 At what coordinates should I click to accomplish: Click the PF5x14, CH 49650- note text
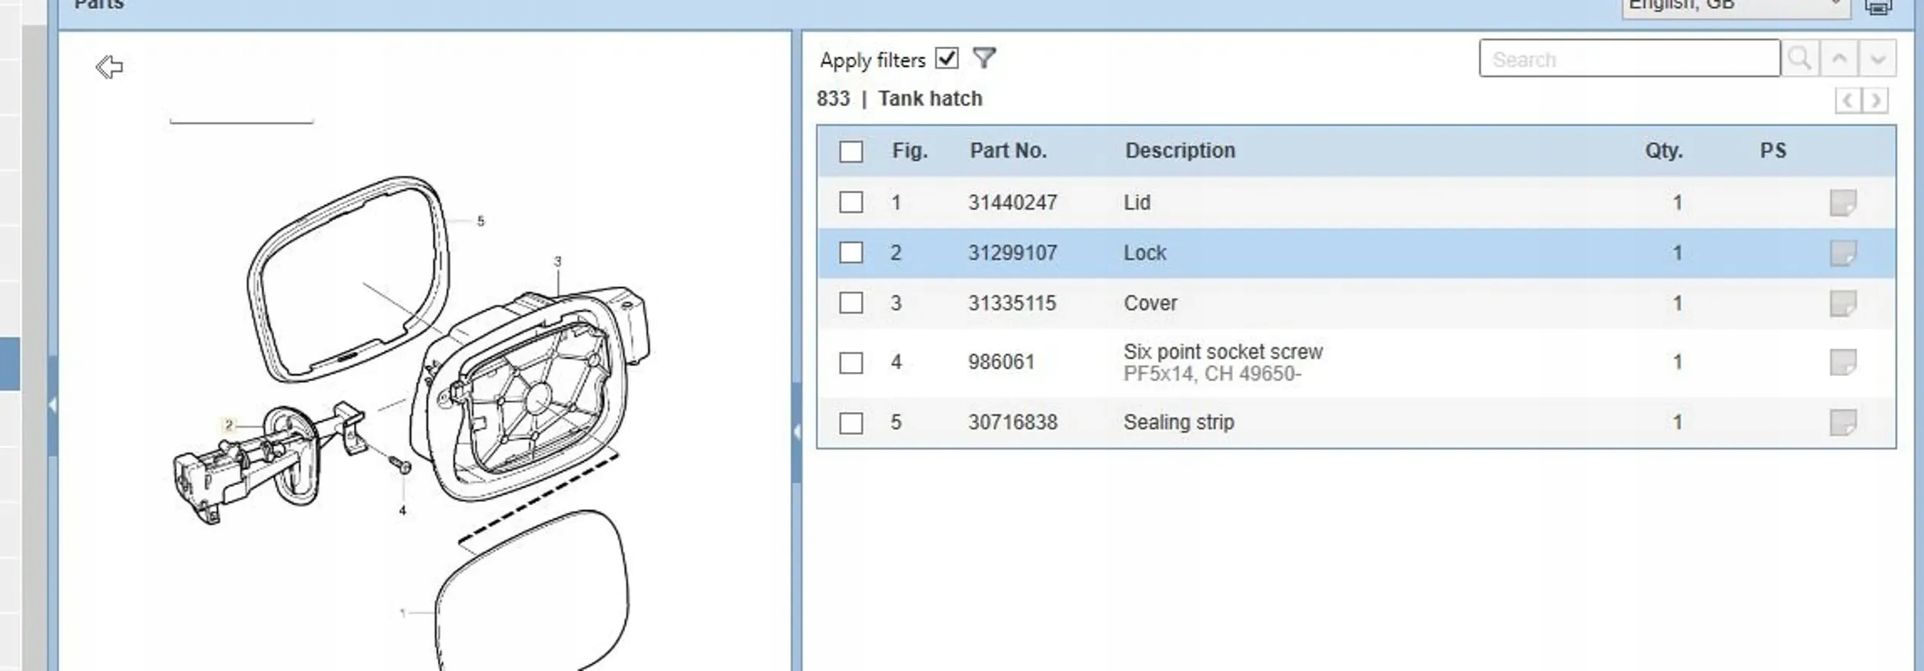pyautogui.click(x=1212, y=374)
